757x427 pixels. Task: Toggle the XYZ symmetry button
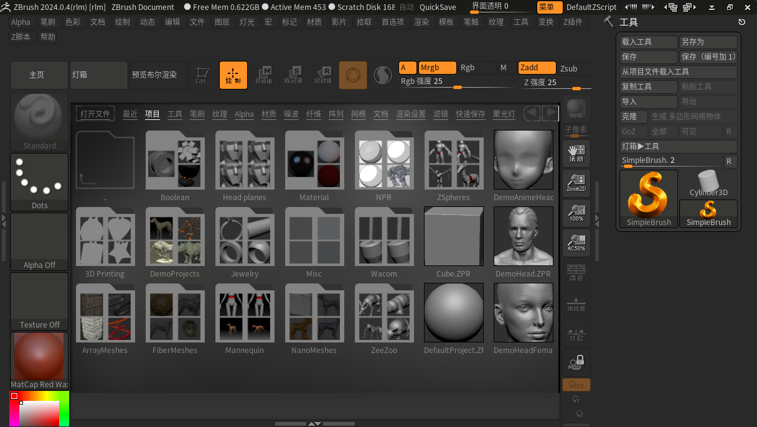576,385
